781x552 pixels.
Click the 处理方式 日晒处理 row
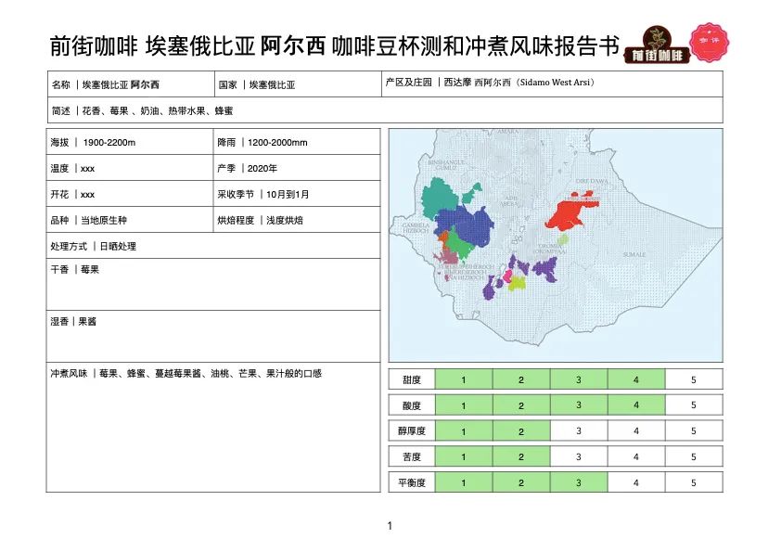pyautogui.click(x=213, y=246)
